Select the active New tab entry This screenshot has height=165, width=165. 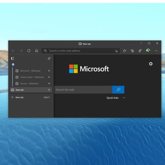[31, 90]
